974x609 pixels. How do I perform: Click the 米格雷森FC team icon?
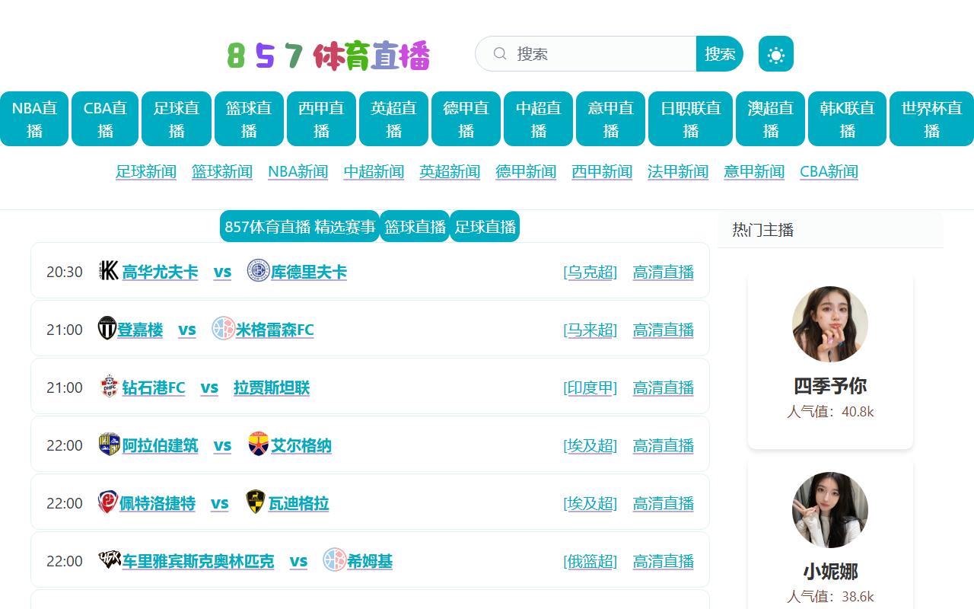coord(223,328)
